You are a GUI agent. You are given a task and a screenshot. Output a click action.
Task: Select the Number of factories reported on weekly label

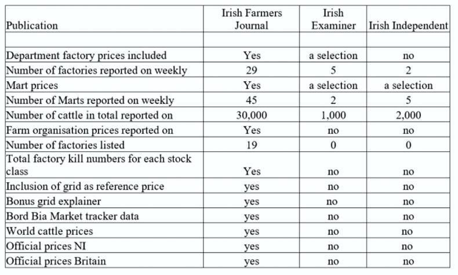coord(96,71)
